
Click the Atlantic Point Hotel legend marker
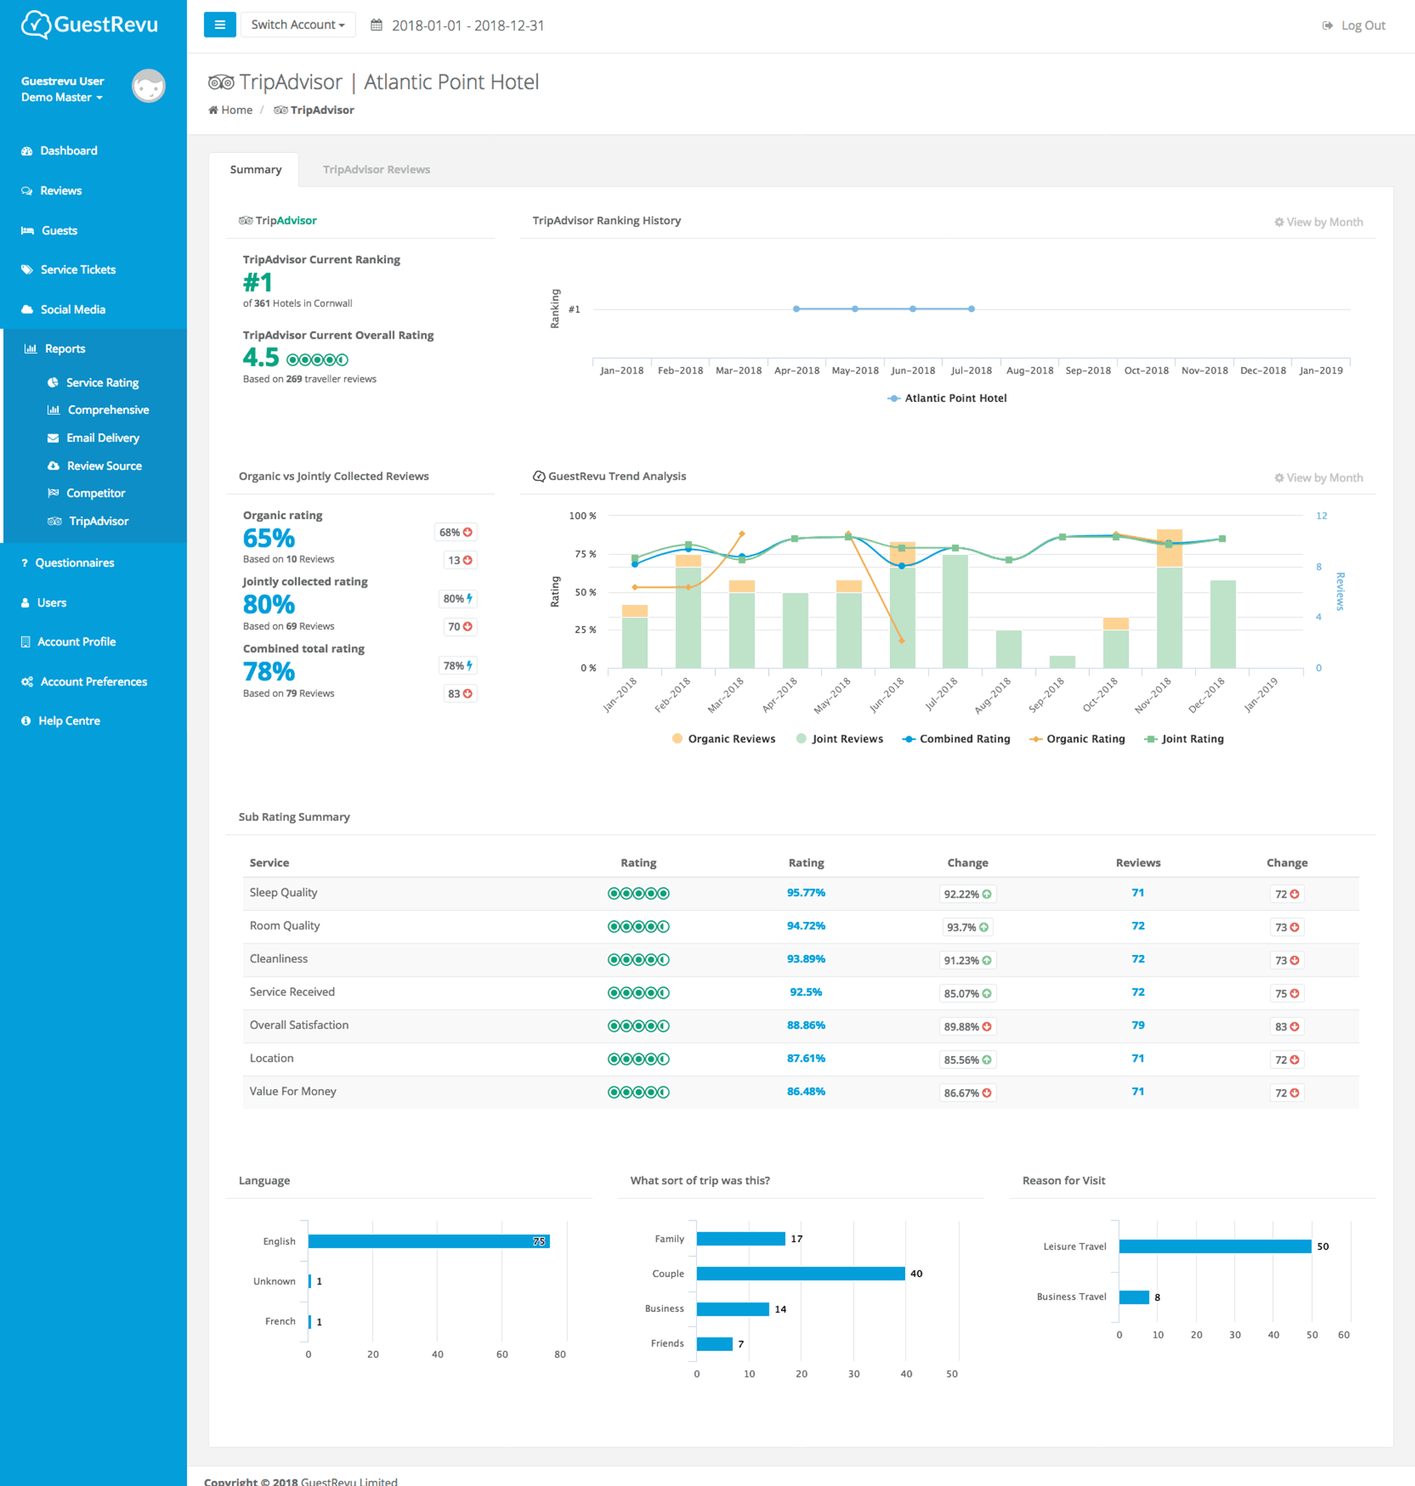pos(894,398)
